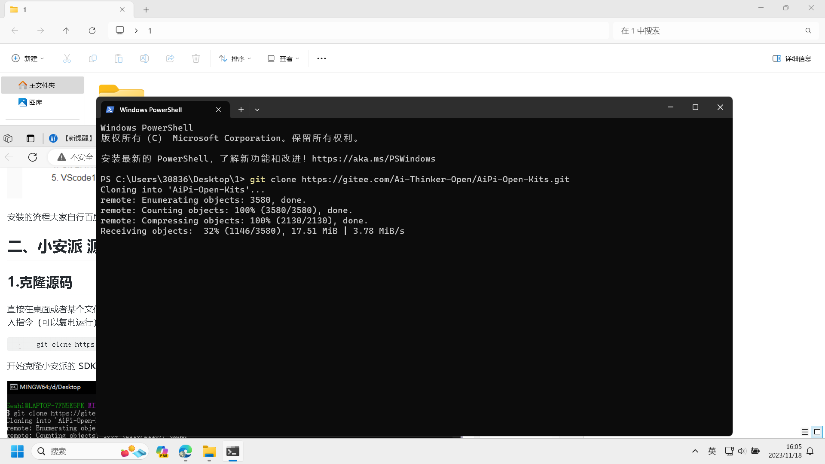Viewport: 825px width, 464px height.
Task: Select the Windows PowerShell tab
Action: coord(165,110)
